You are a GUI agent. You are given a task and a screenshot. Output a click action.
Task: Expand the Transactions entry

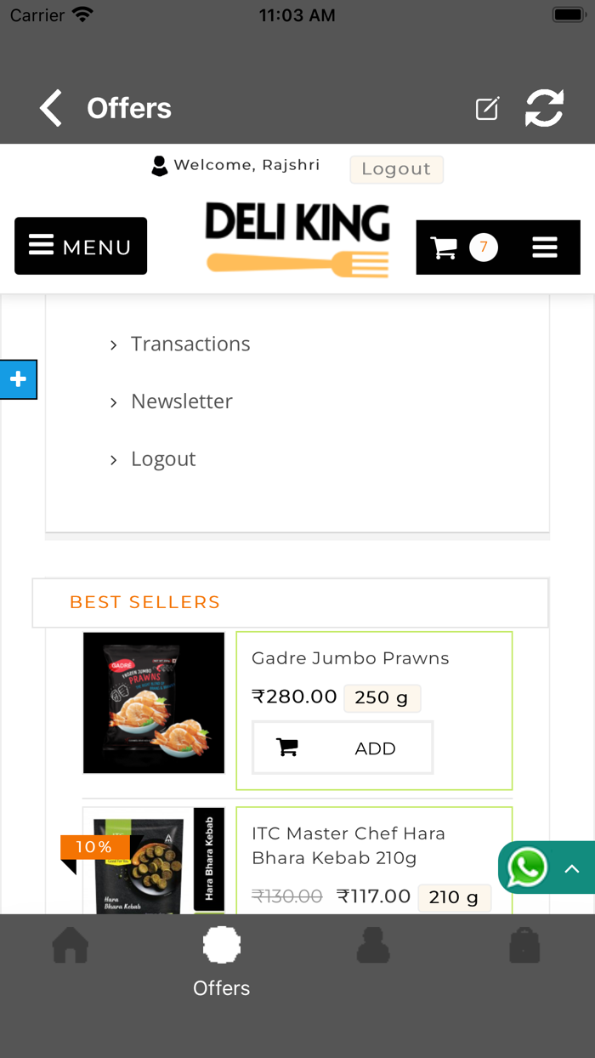190,344
